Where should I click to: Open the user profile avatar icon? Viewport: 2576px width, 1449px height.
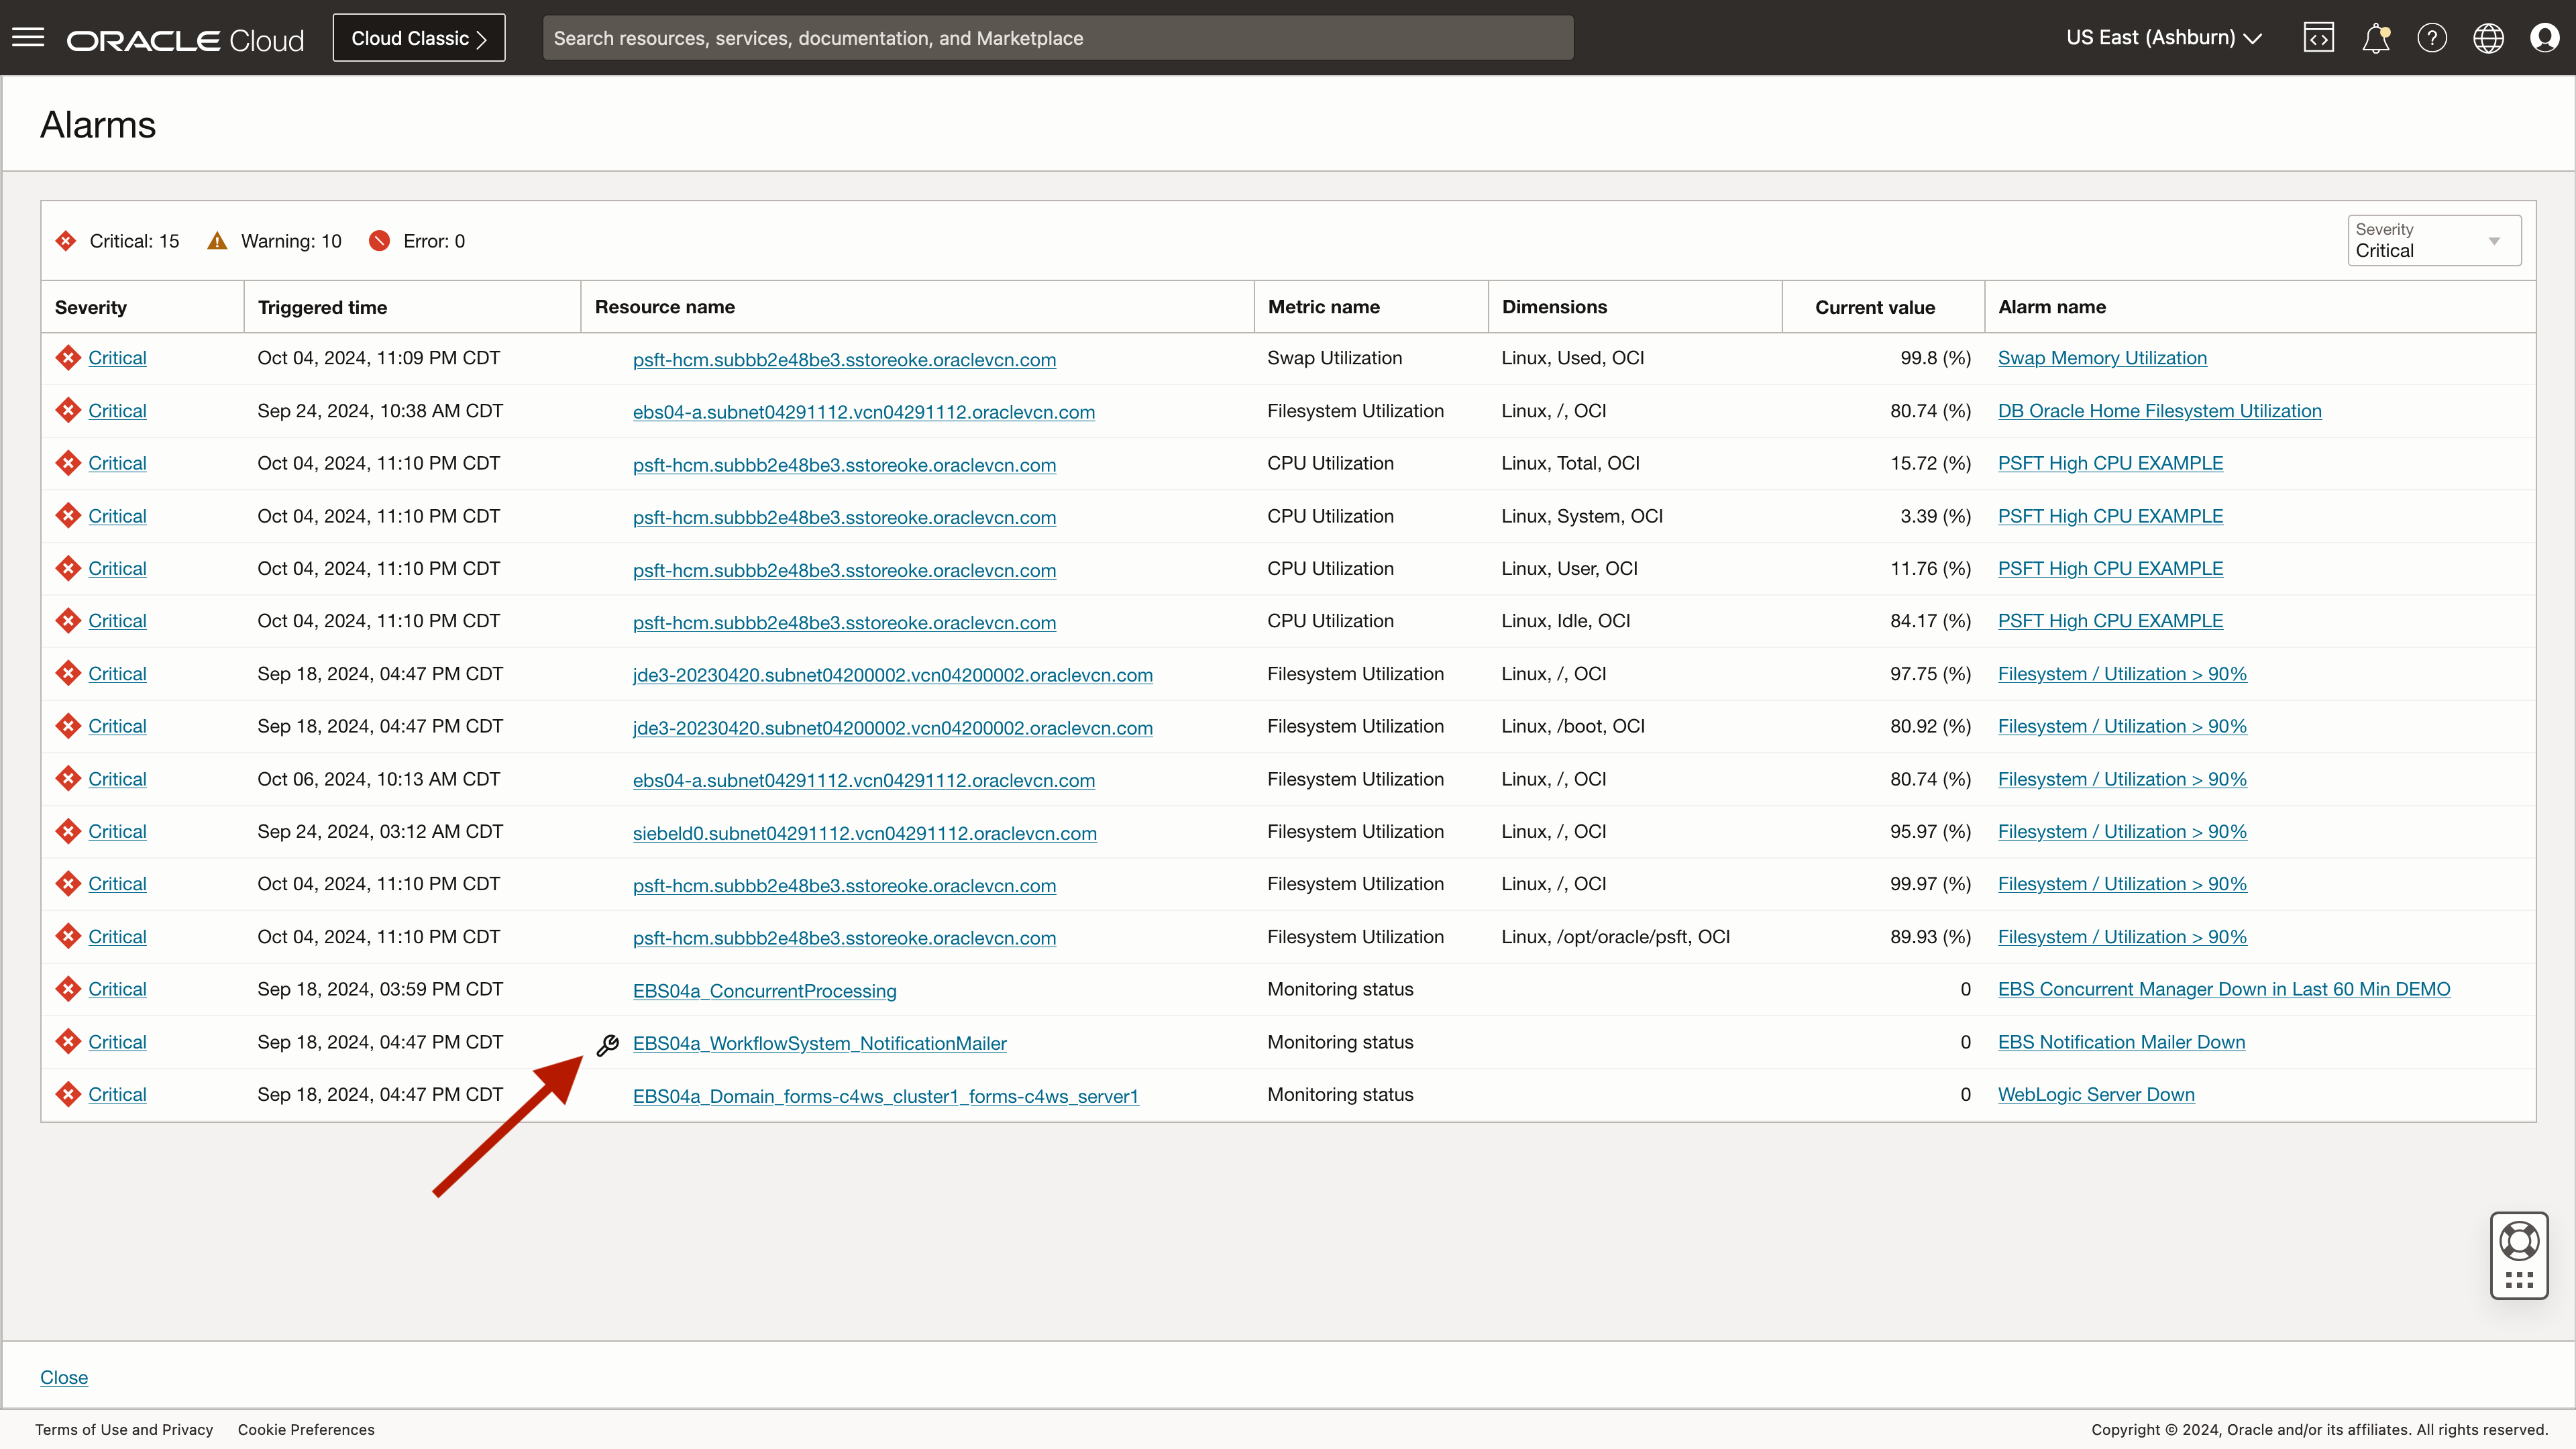click(2544, 38)
